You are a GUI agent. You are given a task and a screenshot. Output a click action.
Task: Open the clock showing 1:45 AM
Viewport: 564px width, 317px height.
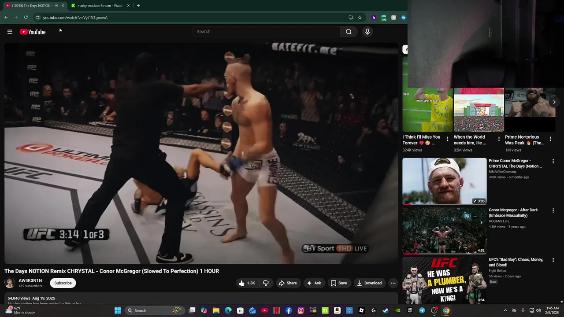point(552,310)
